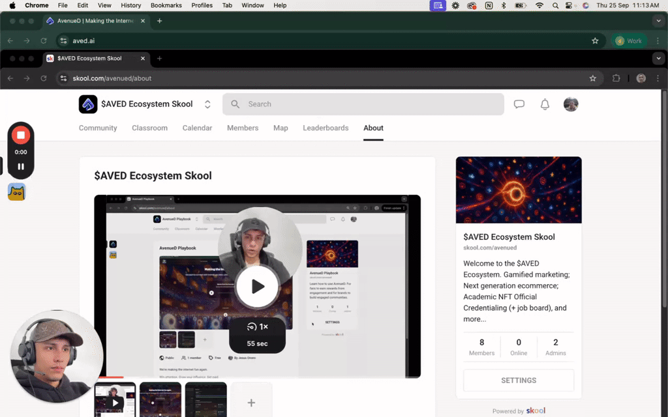668x417 pixels.
Task: Open Spotlight search in menu bar
Action: [x=555, y=5]
